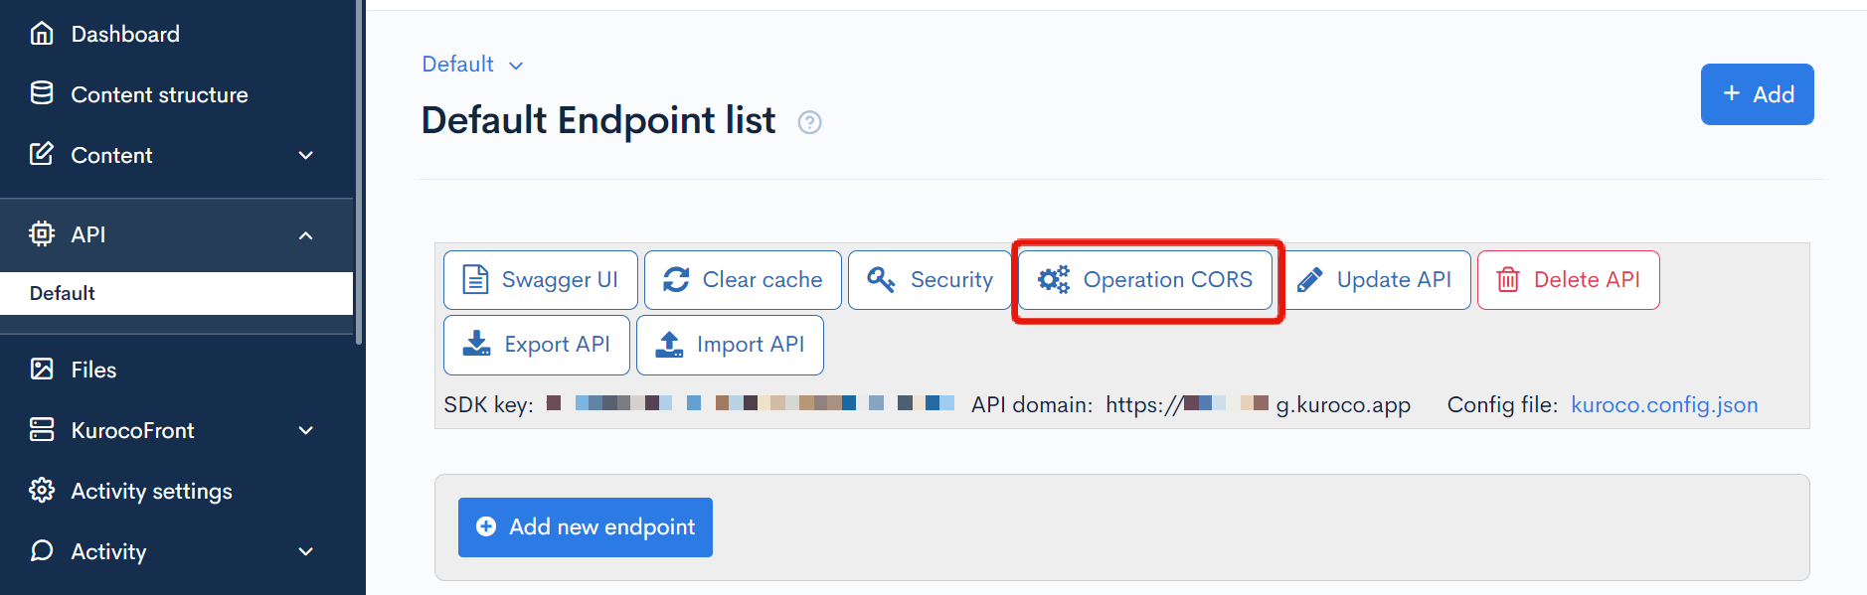
Task: Open the kuroco.config.json link
Action: (1664, 405)
